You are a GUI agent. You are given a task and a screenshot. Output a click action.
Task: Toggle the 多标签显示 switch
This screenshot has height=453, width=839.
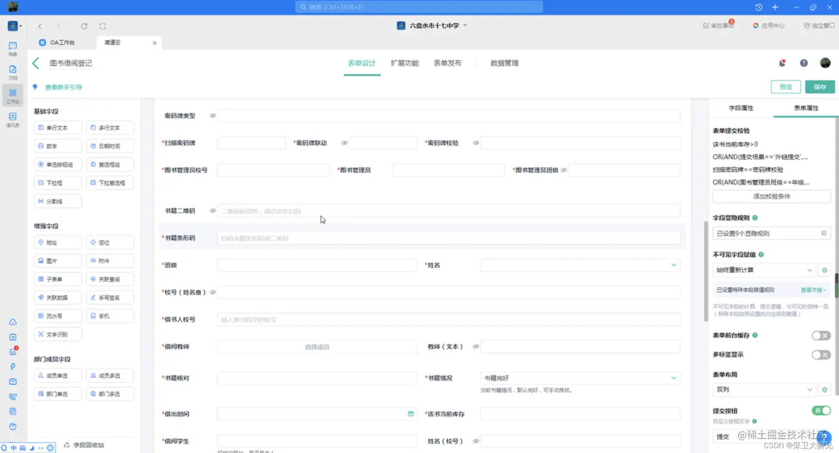(821, 355)
